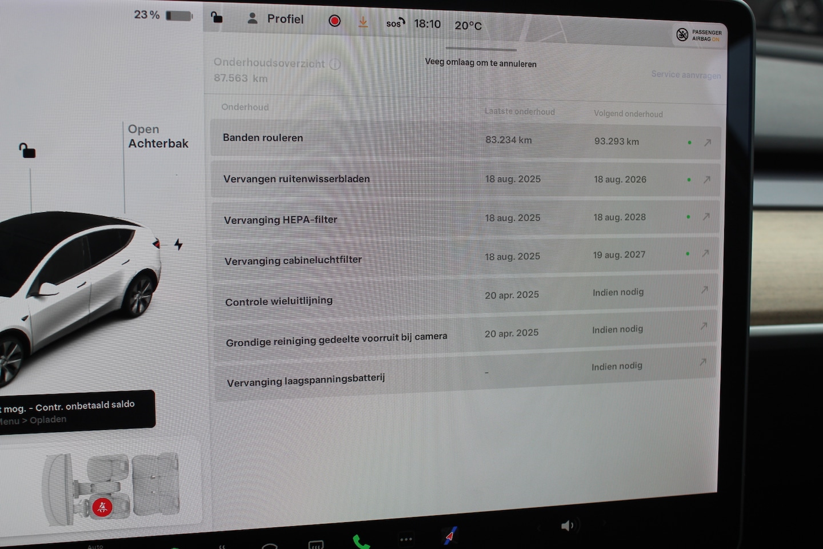Tap the swipe handle bar above the overview

pos(481,49)
